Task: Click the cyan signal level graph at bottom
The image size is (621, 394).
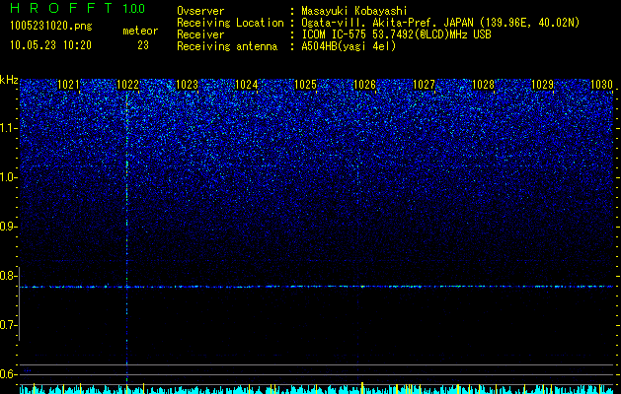Action: [316, 389]
